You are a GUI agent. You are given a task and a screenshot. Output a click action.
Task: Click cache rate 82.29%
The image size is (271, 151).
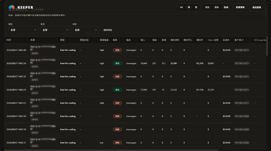(200, 63)
